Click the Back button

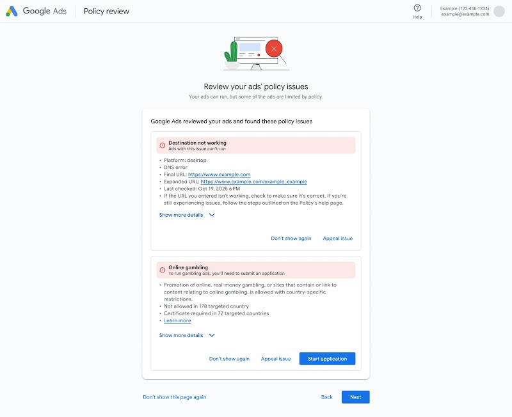coord(326,397)
